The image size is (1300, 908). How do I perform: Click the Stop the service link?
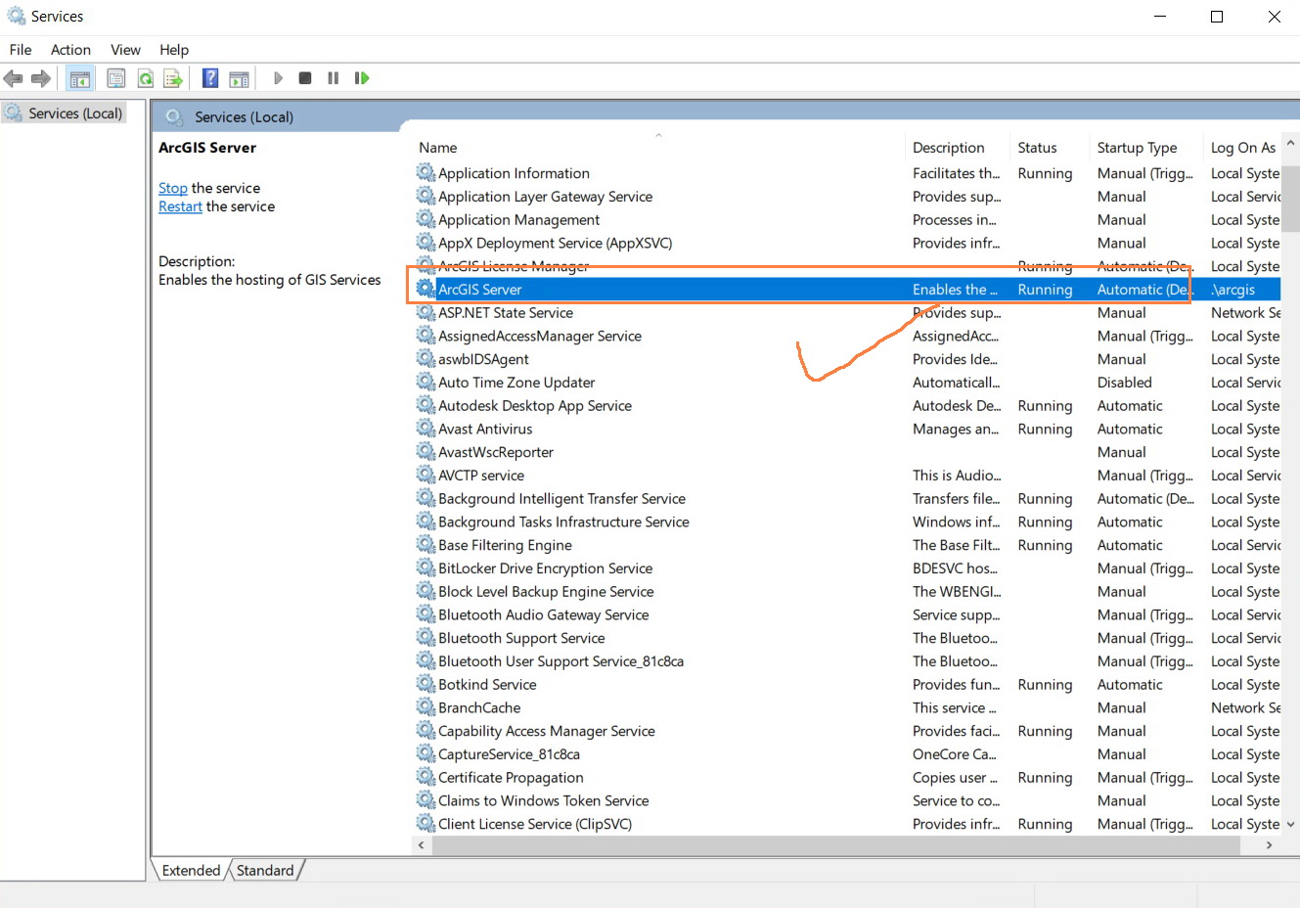[173, 188]
